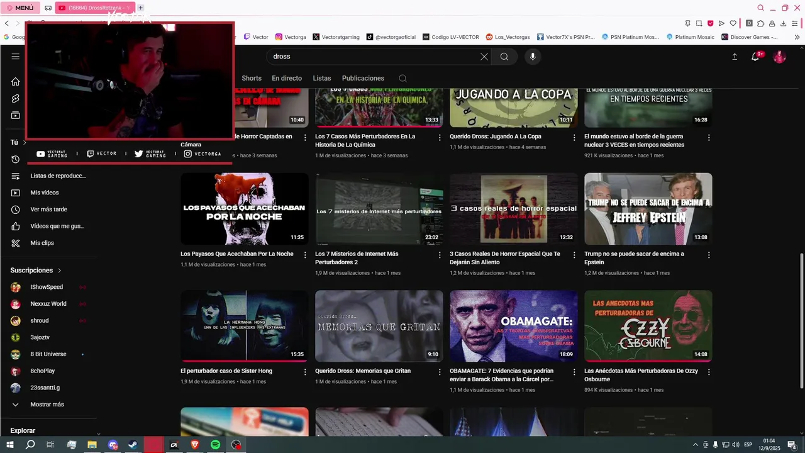Activate voice search microphone
Image resolution: width=805 pixels, height=453 pixels.
coord(533,57)
